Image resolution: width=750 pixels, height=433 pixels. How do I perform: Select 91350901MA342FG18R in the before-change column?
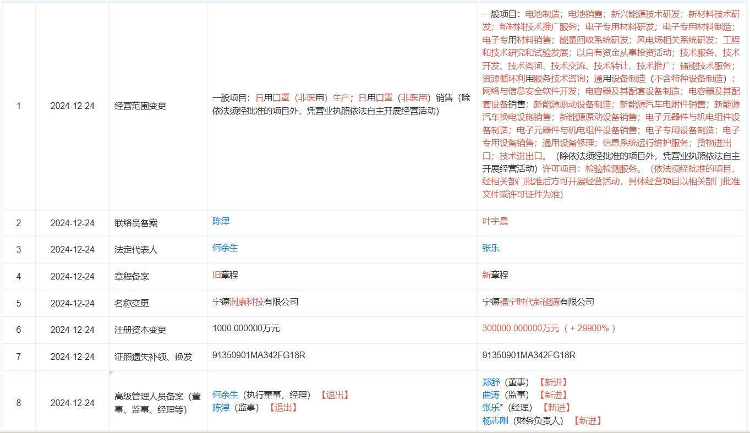259,355
